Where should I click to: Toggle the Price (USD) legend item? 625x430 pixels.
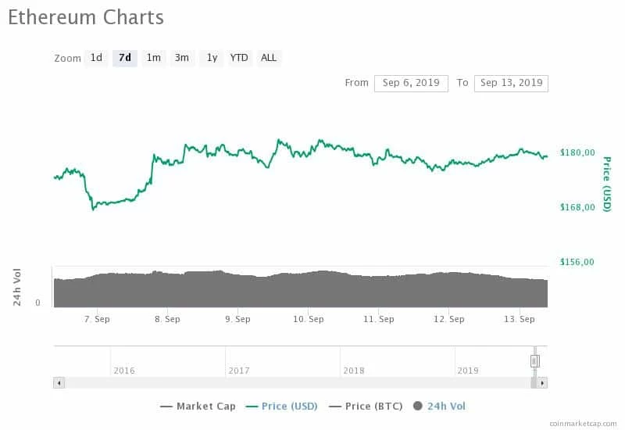click(281, 407)
